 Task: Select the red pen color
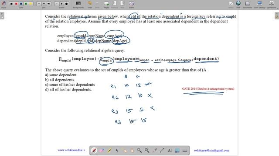[x=16, y=4]
